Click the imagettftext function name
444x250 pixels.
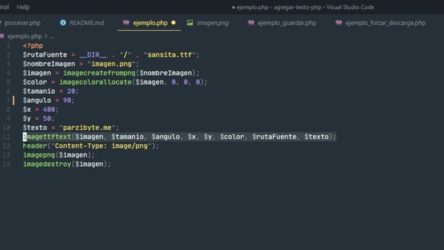tap(47, 137)
